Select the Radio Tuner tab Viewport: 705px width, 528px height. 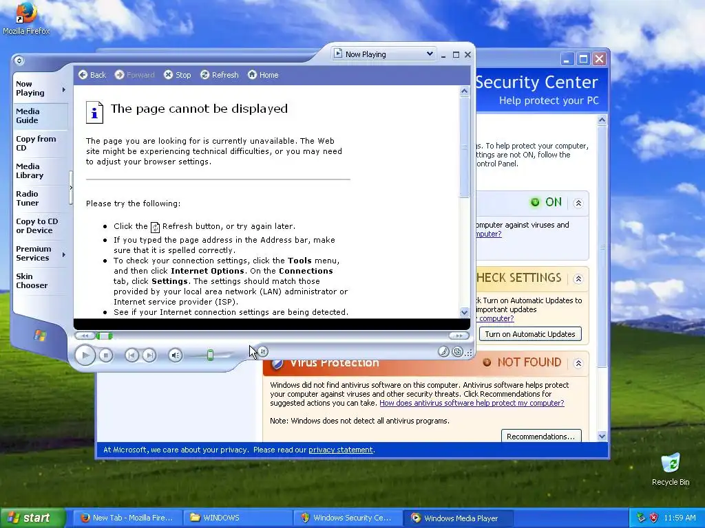41,198
